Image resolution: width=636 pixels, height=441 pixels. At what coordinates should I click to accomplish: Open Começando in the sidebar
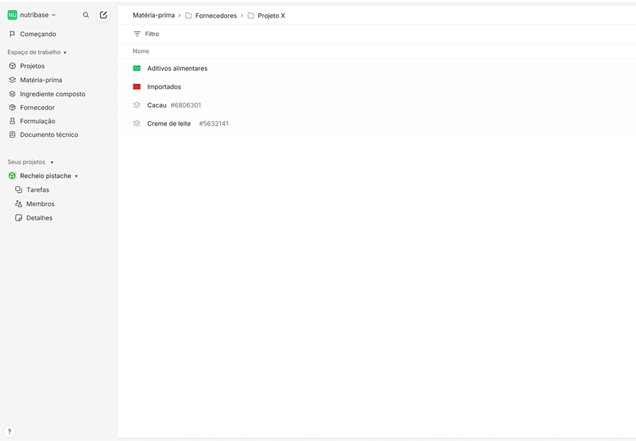click(37, 34)
